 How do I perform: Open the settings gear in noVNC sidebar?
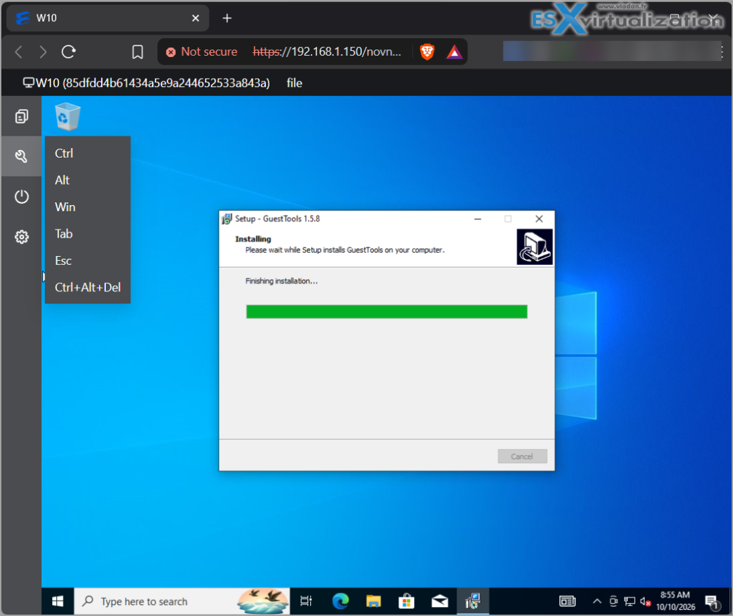click(x=22, y=236)
